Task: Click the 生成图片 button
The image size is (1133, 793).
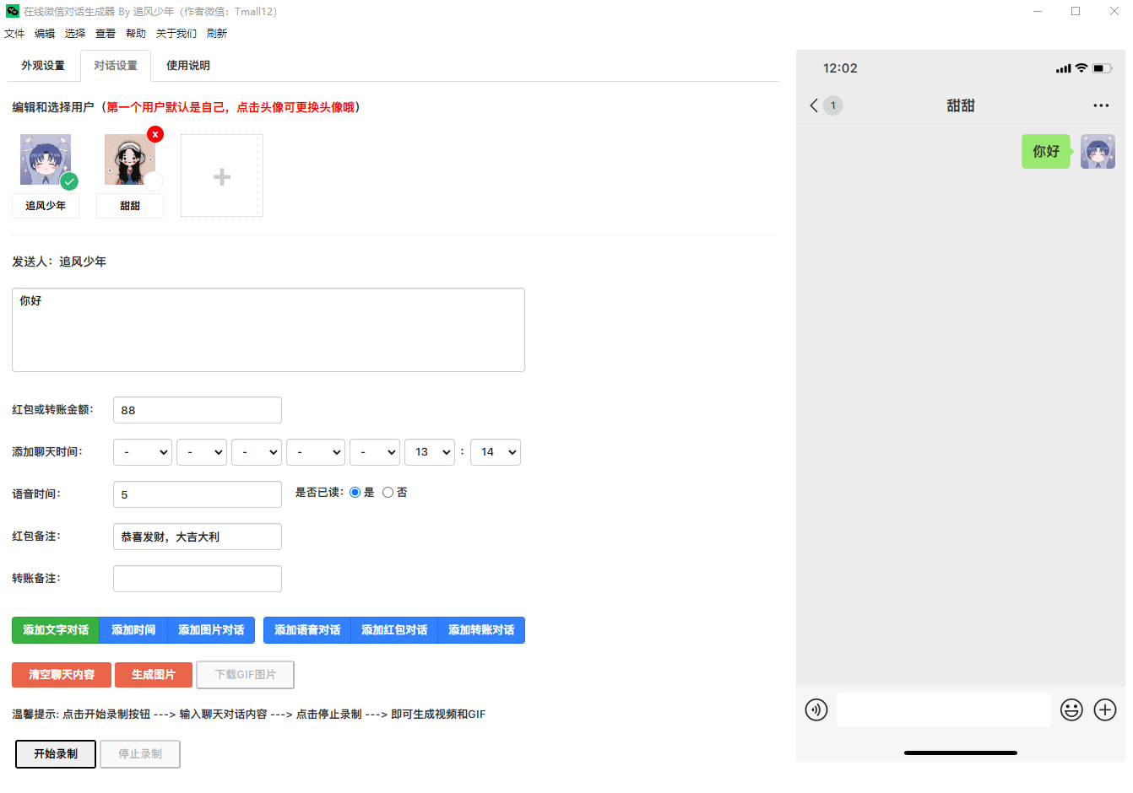Action: (x=153, y=674)
